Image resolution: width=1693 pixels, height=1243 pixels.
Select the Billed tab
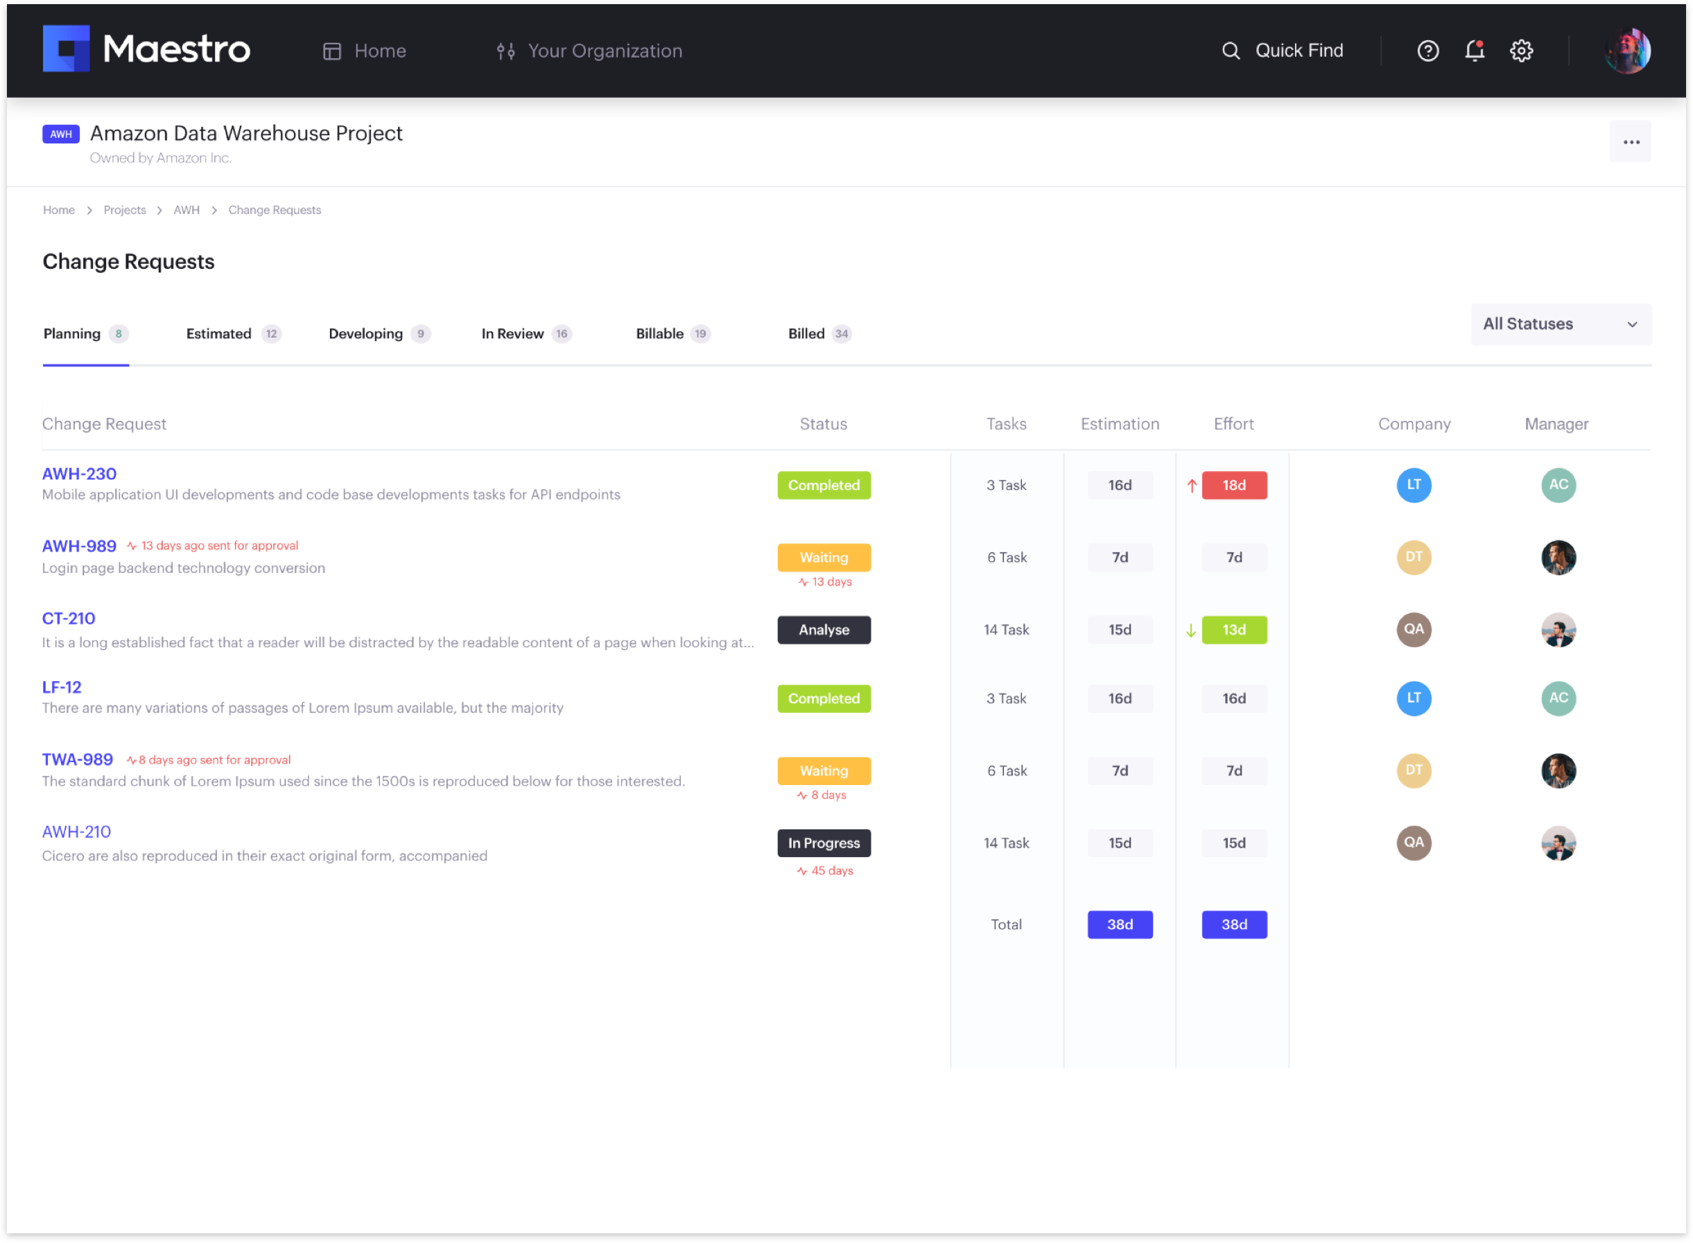[806, 334]
